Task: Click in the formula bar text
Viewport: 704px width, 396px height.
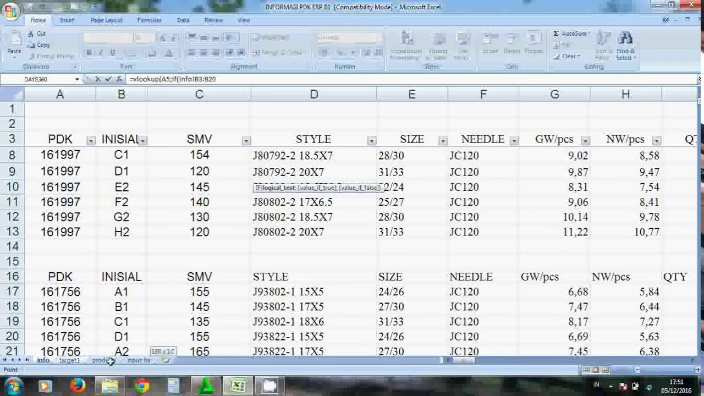Action: point(173,79)
